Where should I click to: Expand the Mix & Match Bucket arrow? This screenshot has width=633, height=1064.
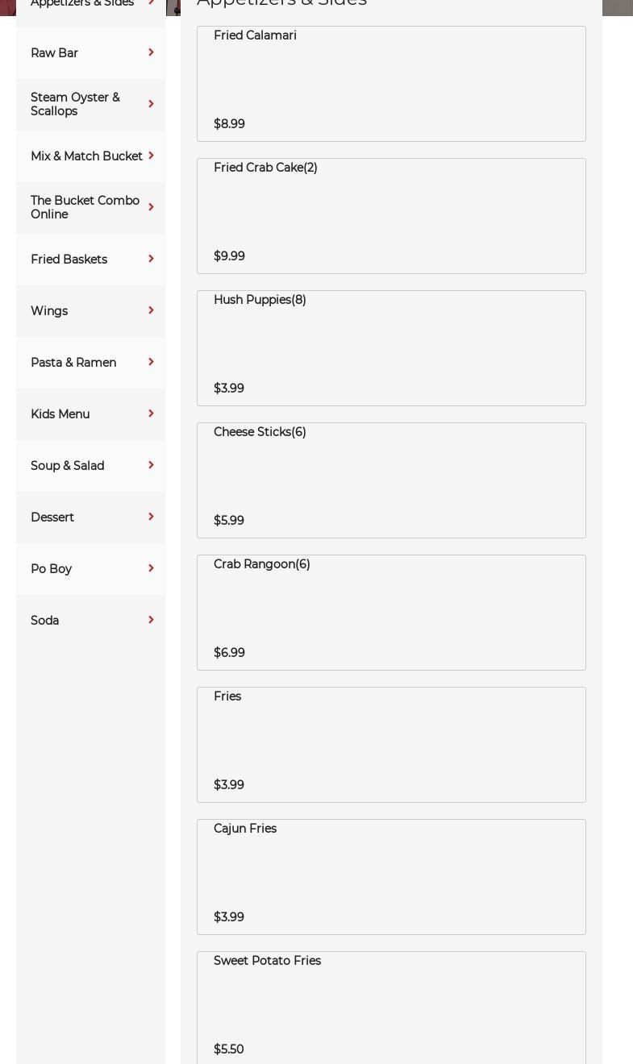[151, 156]
